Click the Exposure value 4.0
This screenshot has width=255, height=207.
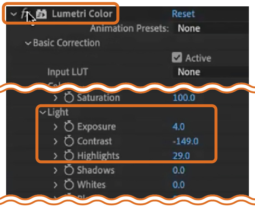(178, 127)
